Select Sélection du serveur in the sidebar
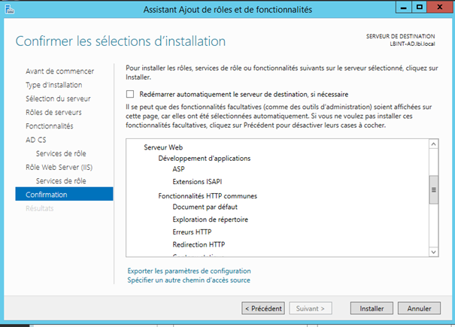Viewport: 455px width, 327px height. [58, 98]
